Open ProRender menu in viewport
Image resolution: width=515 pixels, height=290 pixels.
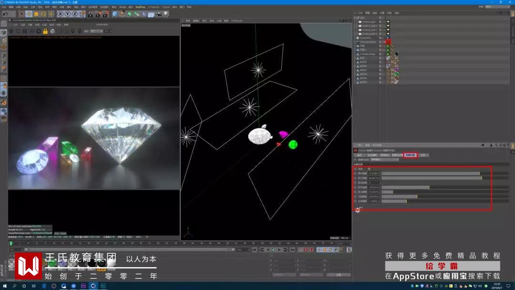237,21
